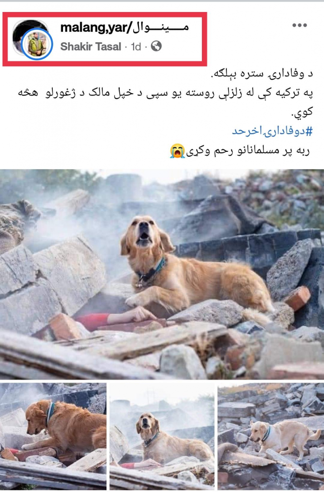The image size is (324, 492).
Task: Click the globe public audience icon
Action: (156, 46)
